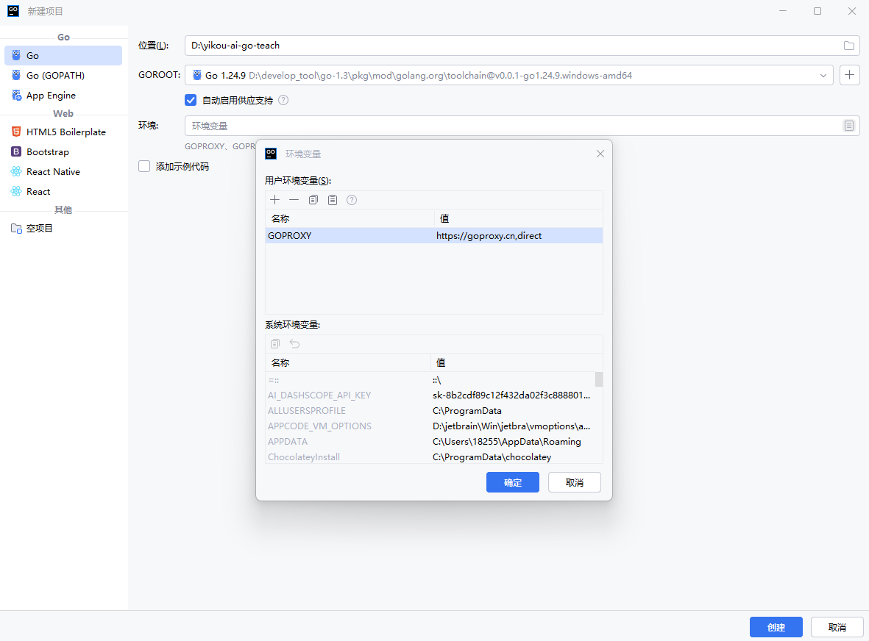Select React Native project type
869x641 pixels.
coord(63,171)
